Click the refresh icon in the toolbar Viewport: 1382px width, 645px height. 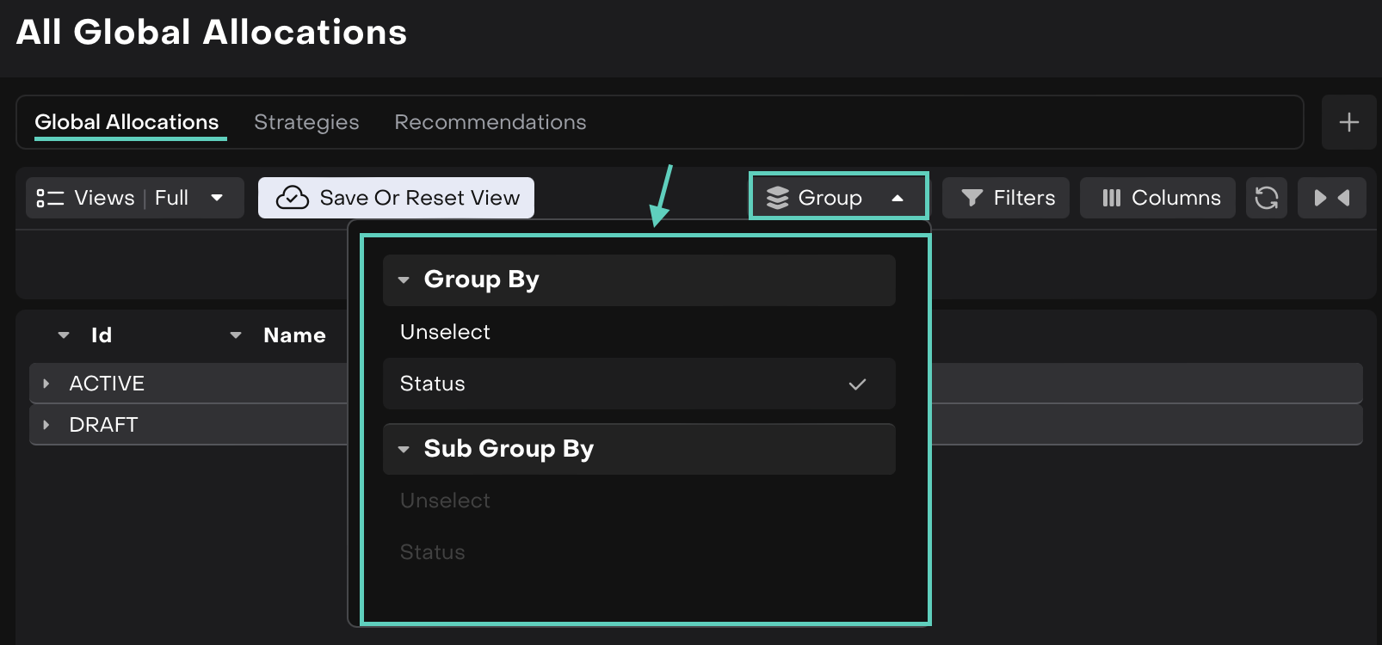tap(1266, 198)
